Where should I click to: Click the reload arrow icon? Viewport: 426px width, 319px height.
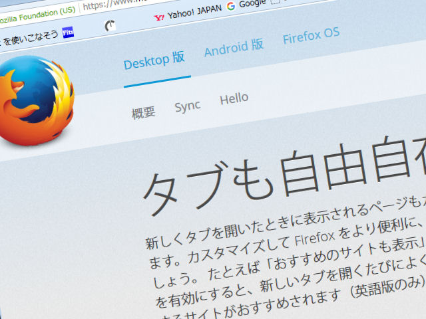point(110,26)
